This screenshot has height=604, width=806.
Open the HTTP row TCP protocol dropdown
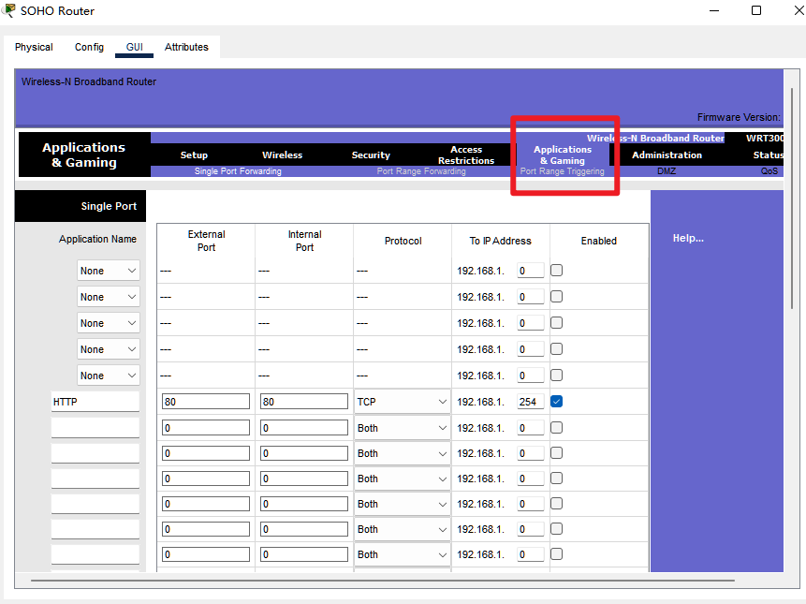(402, 402)
